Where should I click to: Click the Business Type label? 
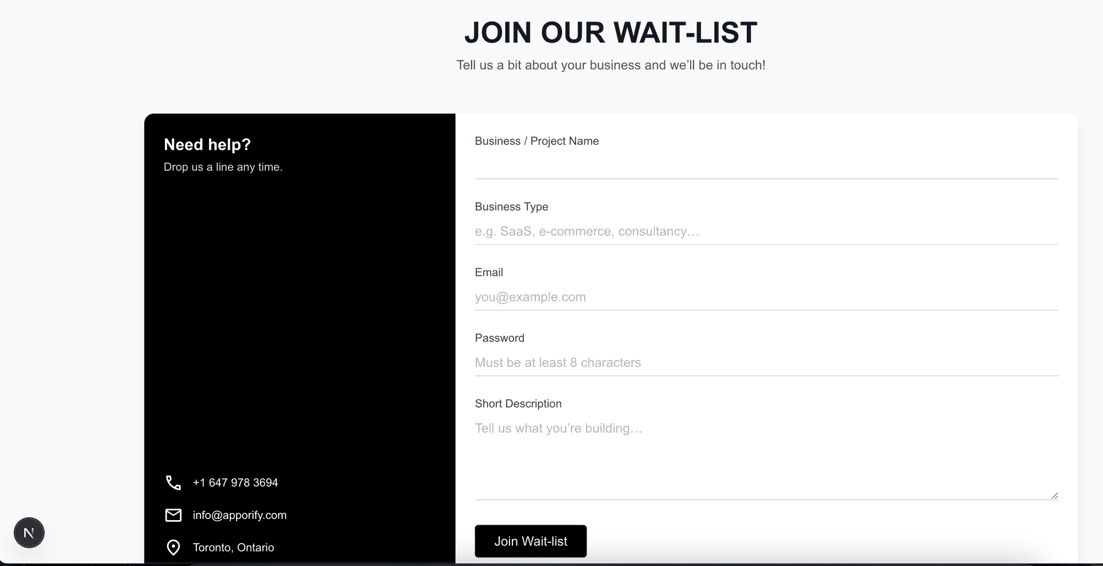click(x=511, y=207)
